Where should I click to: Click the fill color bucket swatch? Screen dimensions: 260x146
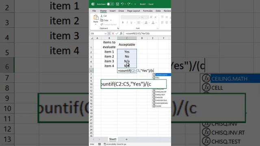pos(146,23)
